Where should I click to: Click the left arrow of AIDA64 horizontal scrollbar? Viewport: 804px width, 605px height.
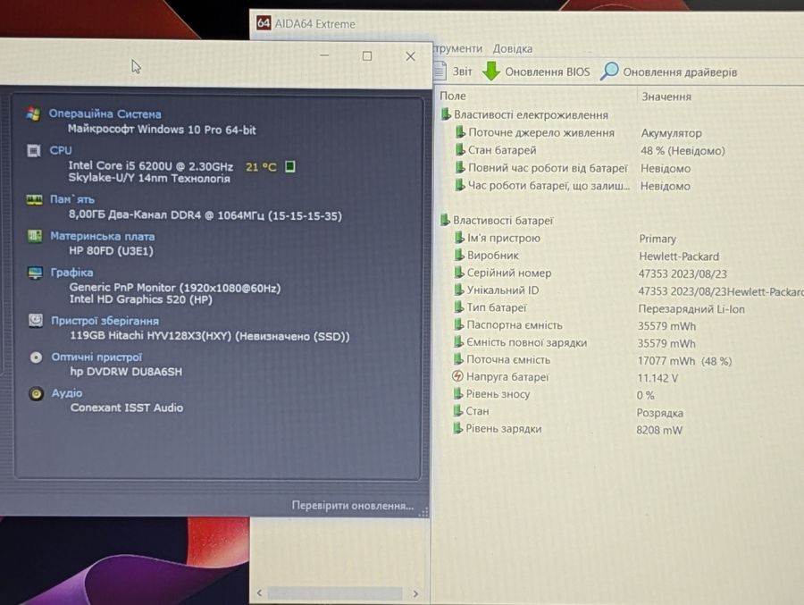point(259,593)
